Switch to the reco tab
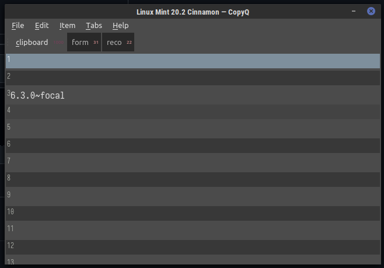Viewport: 384px width, 268px height. 118,42
